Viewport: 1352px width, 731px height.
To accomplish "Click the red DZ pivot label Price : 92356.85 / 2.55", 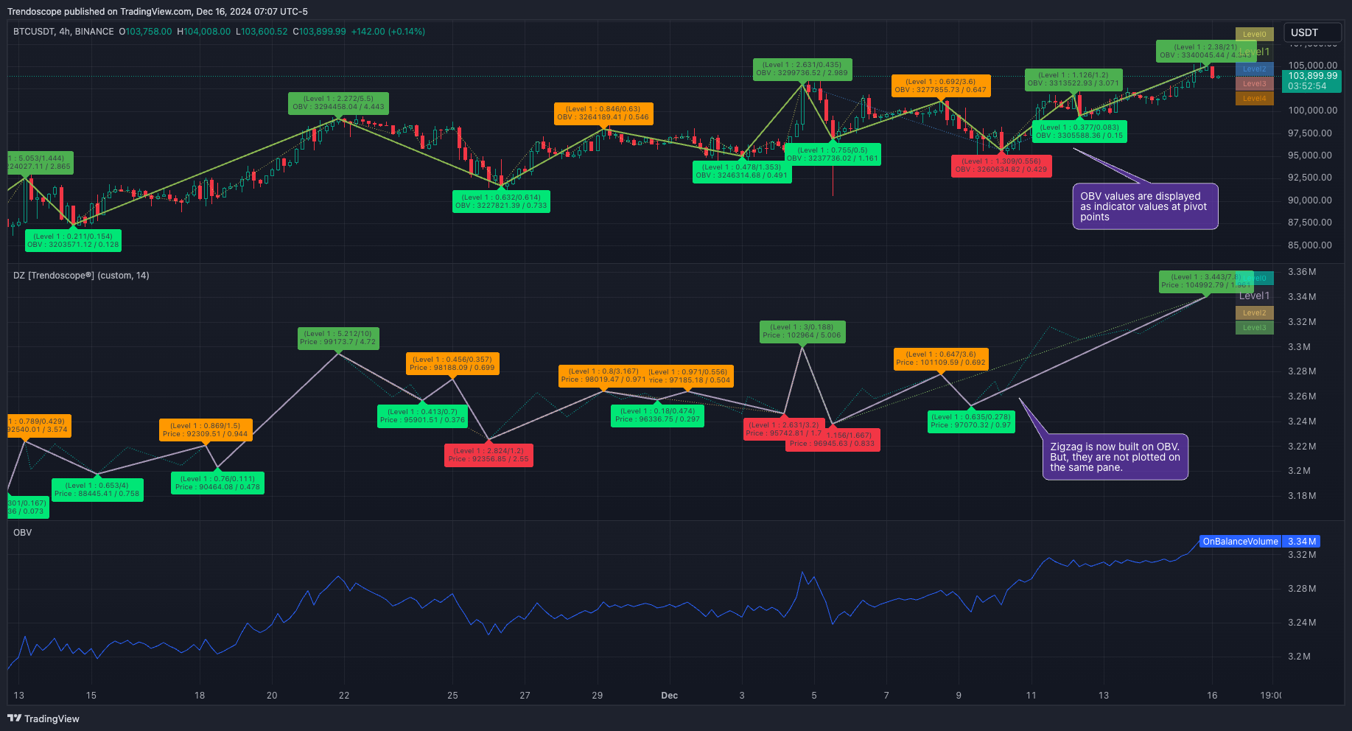I will click(488, 455).
